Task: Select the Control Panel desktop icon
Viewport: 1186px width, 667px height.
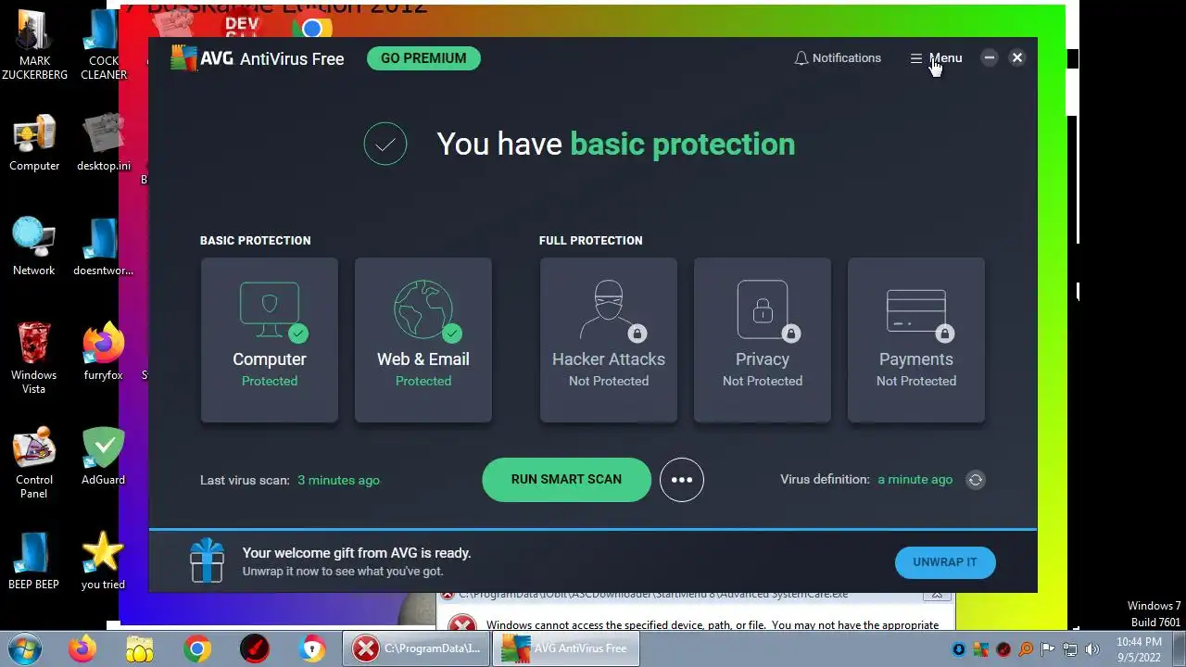Action: coord(34,462)
